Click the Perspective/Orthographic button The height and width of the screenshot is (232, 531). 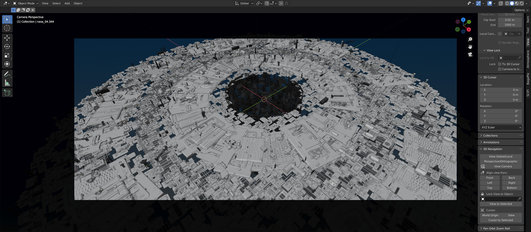(501, 161)
